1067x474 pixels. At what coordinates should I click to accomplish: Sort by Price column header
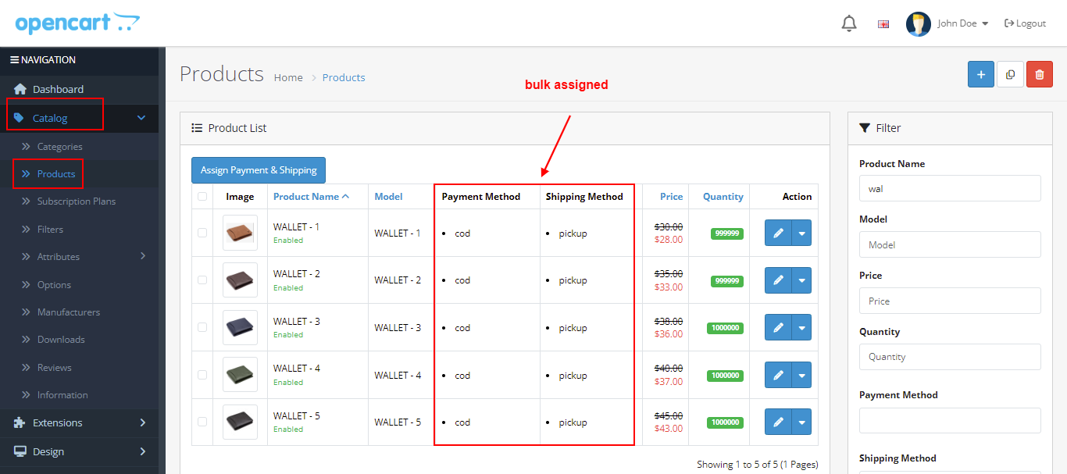(x=671, y=197)
